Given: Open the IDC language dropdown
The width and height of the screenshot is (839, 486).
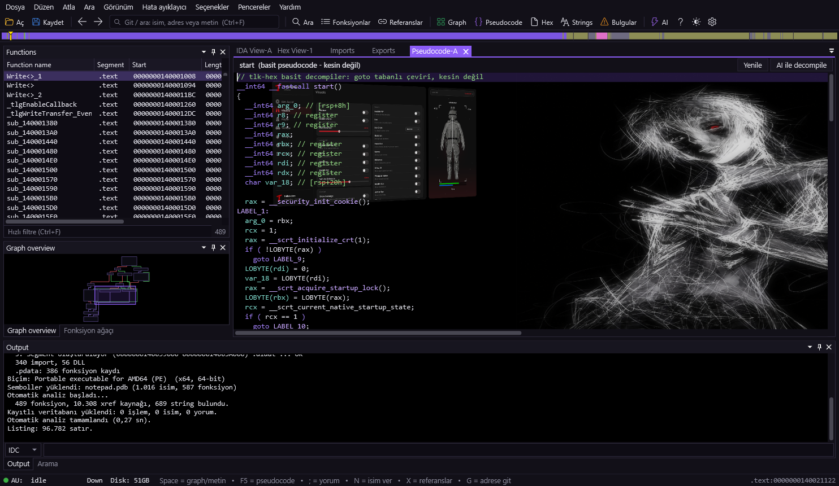Looking at the screenshot, I should (23, 450).
